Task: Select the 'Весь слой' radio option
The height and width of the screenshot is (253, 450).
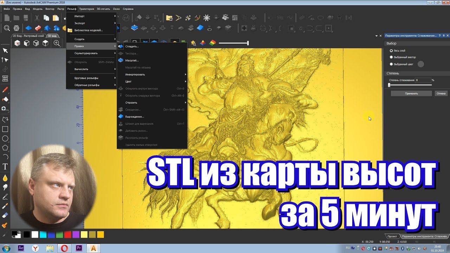Action: click(x=391, y=51)
